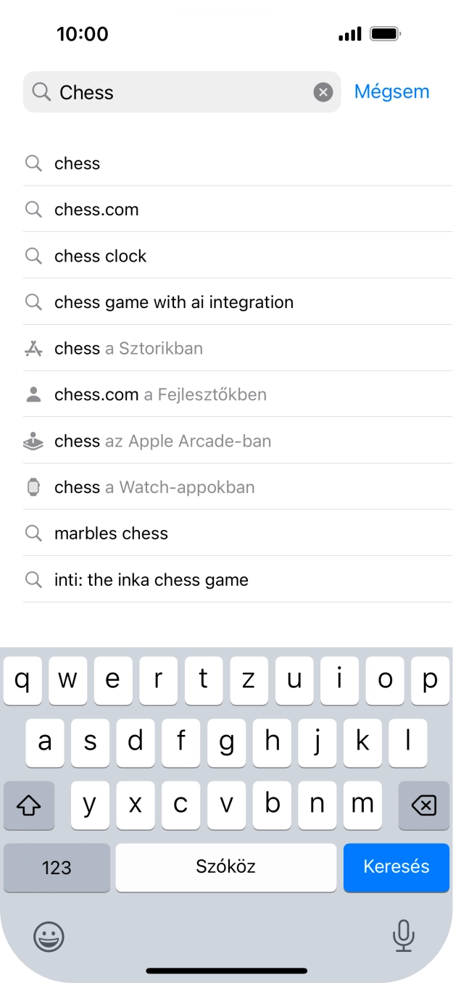Switch to the 123 numeric keyboard

57,867
